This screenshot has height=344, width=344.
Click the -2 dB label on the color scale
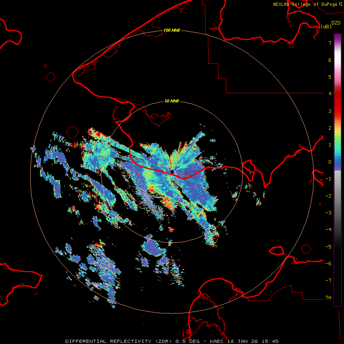328,196
